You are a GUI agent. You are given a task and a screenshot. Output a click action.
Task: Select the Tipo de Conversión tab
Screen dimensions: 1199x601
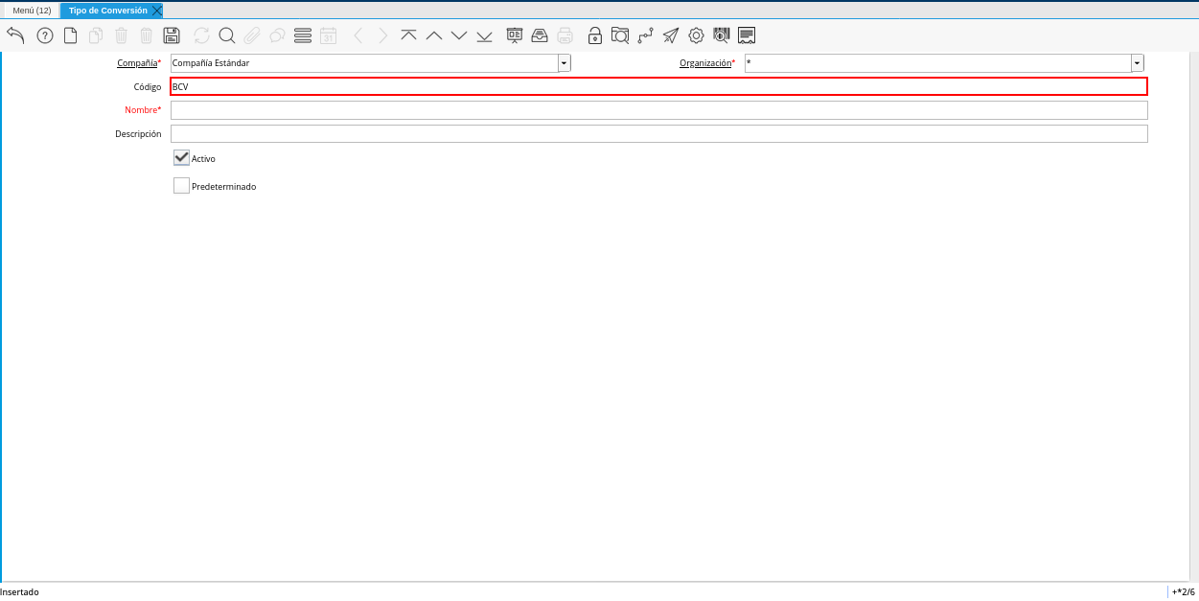(x=108, y=10)
